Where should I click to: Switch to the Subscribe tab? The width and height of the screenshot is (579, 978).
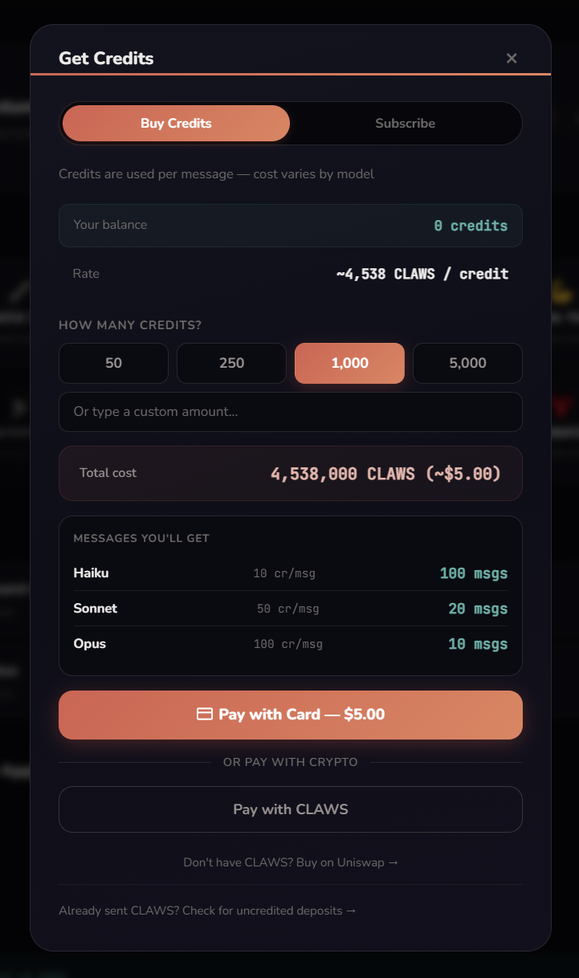[x=405, y=123]
